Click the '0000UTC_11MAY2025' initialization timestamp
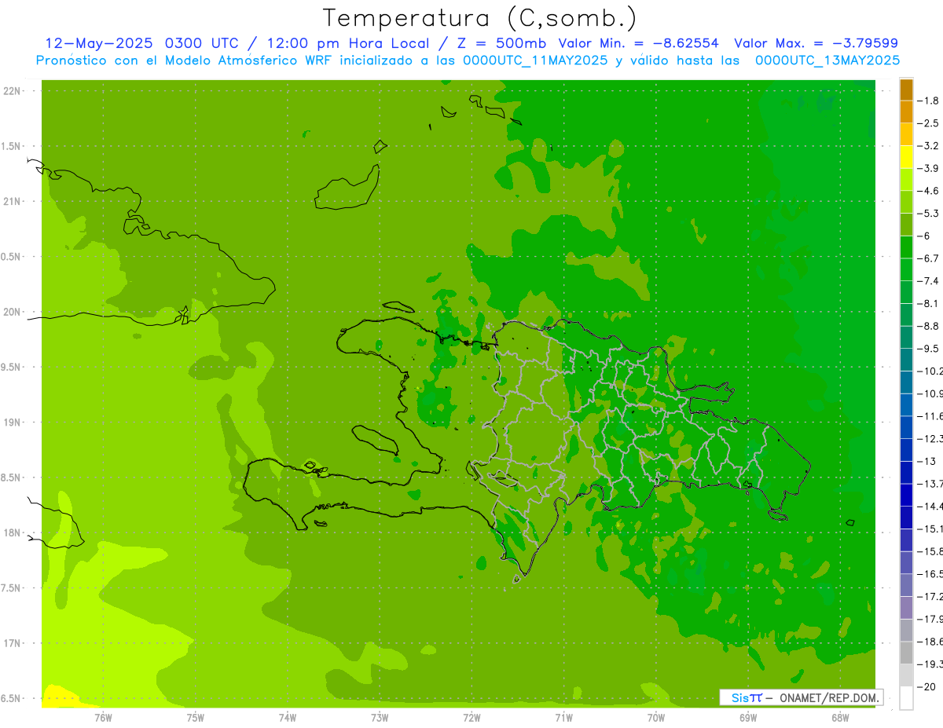The height and width of the screenshot is (728, 943). click(535, 60)
